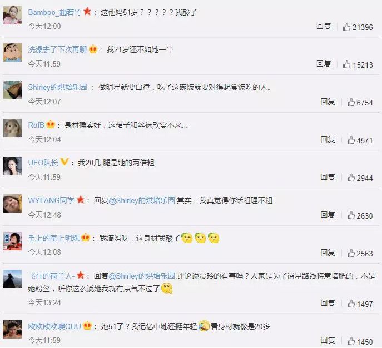Click thumbs-up beside 1497 count

pos(351,304)
